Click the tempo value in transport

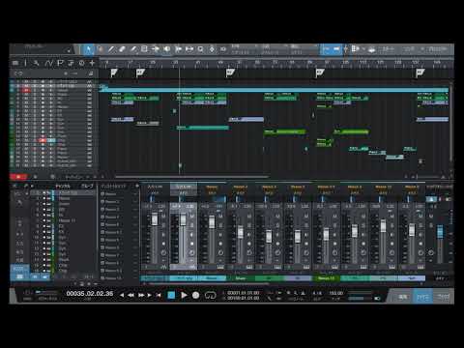coord(336,293)
